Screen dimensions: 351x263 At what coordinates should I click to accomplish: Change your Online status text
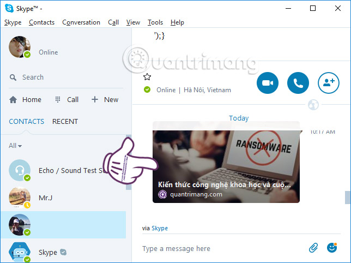click(49, 52)
